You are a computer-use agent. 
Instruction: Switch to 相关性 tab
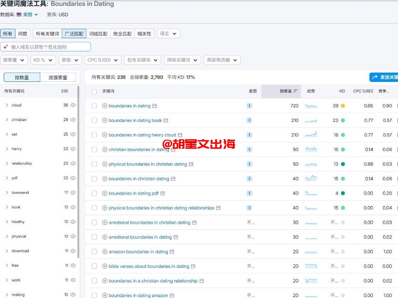(x=144, y=34)
